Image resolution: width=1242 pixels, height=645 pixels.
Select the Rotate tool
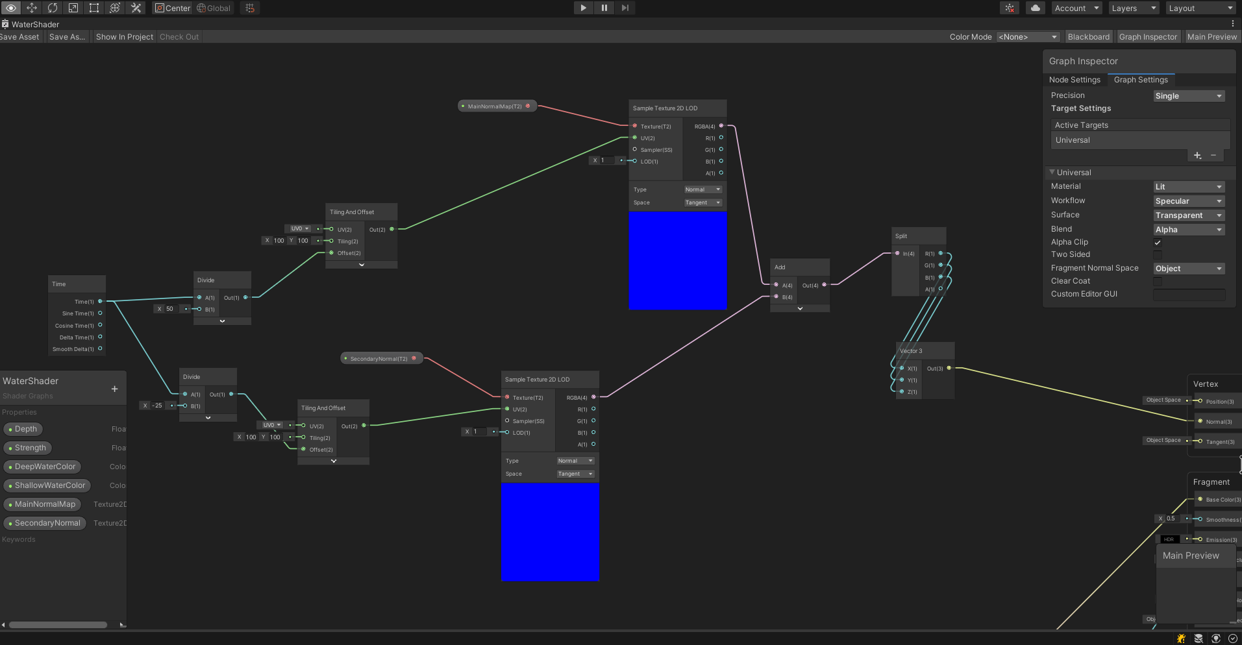pyautogui.click(x=53, y=8)
